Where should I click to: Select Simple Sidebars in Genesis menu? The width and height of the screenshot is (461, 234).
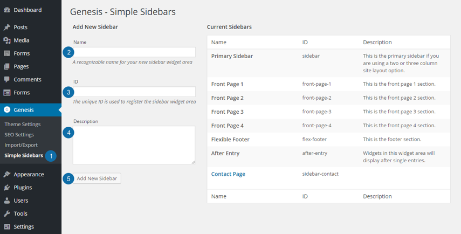(x=24, y=156)
